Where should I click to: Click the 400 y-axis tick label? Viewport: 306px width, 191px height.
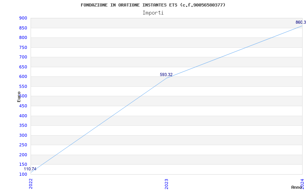point(23,116)
